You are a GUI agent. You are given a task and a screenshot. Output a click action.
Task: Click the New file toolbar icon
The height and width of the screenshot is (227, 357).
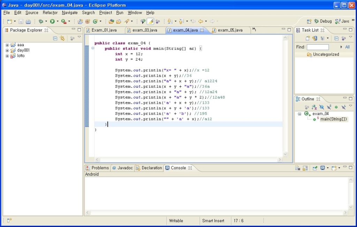(x=9, y=21)
